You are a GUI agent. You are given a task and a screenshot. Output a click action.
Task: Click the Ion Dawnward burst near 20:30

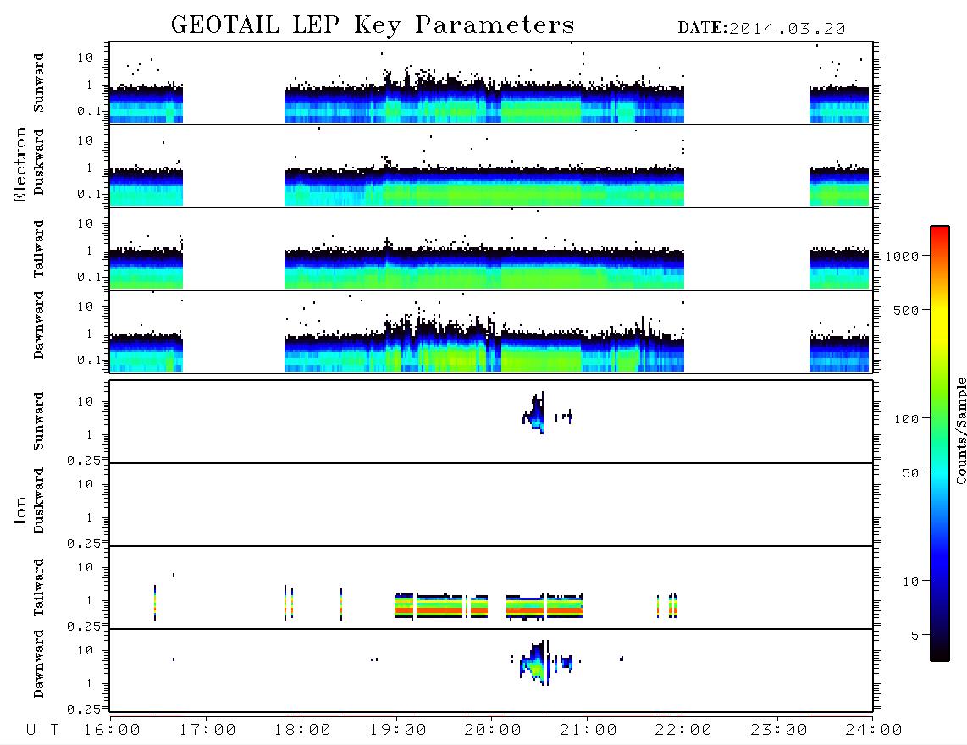coord(535,664)
